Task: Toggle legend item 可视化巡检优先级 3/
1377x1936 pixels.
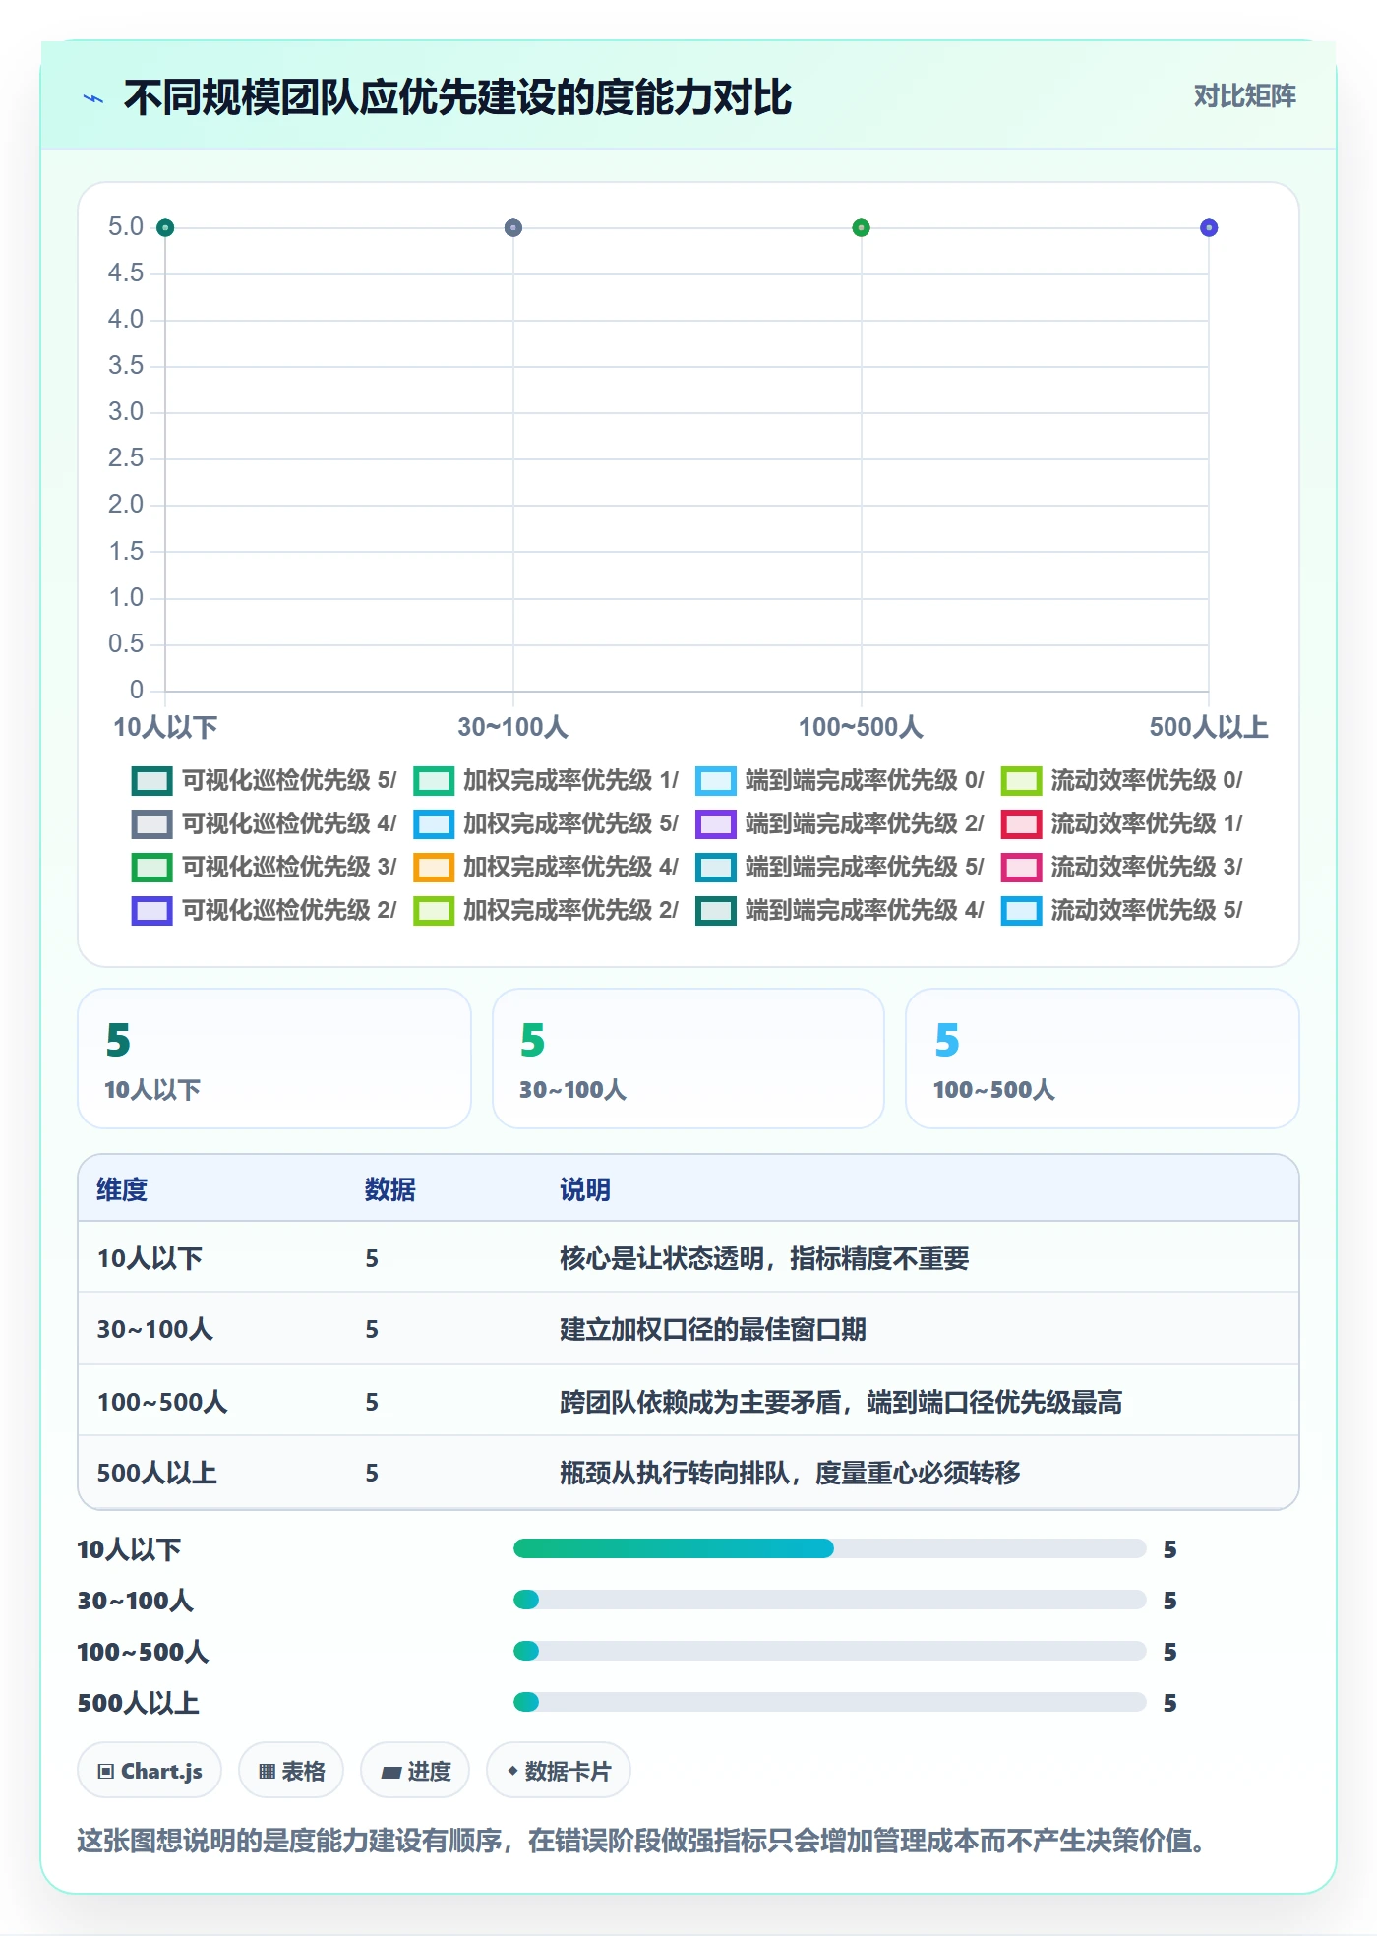Action: coord(264,867)
